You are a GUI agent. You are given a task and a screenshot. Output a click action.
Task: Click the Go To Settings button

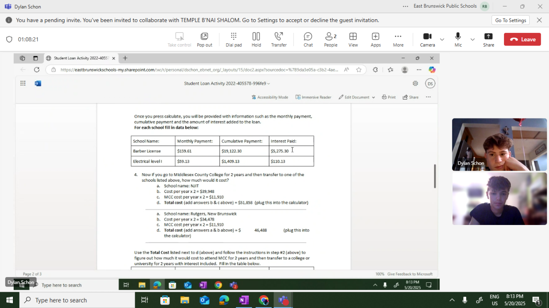click(510, 20)
